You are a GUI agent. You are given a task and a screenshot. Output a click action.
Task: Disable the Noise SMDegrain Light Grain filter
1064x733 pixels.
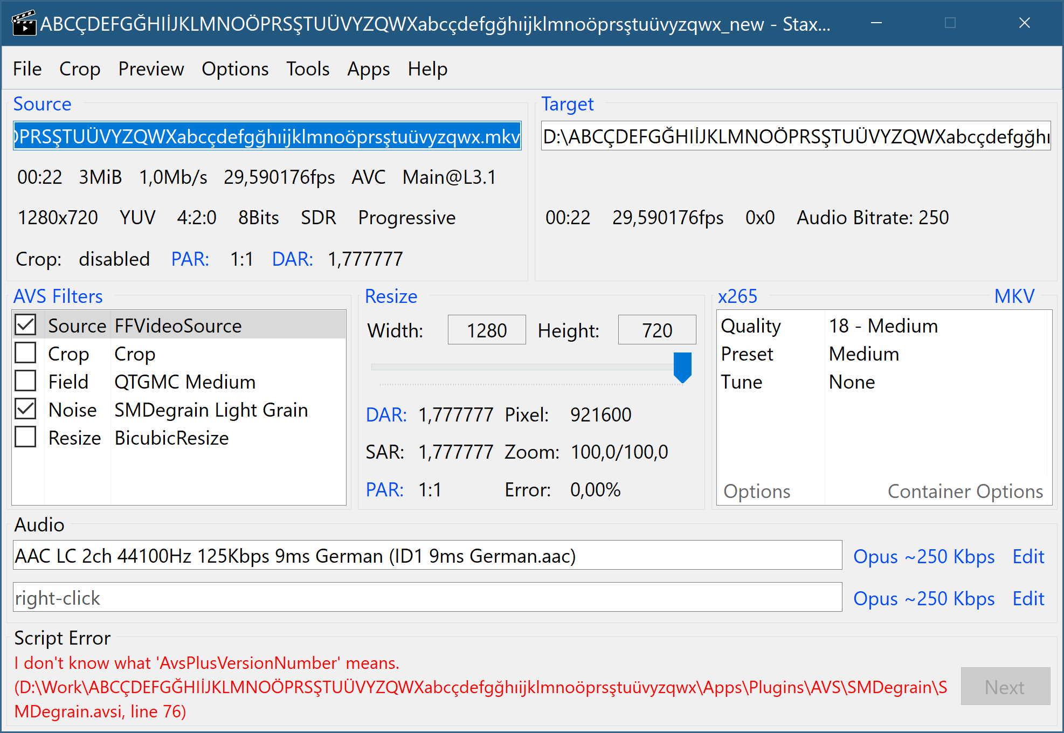click(25, 409)
